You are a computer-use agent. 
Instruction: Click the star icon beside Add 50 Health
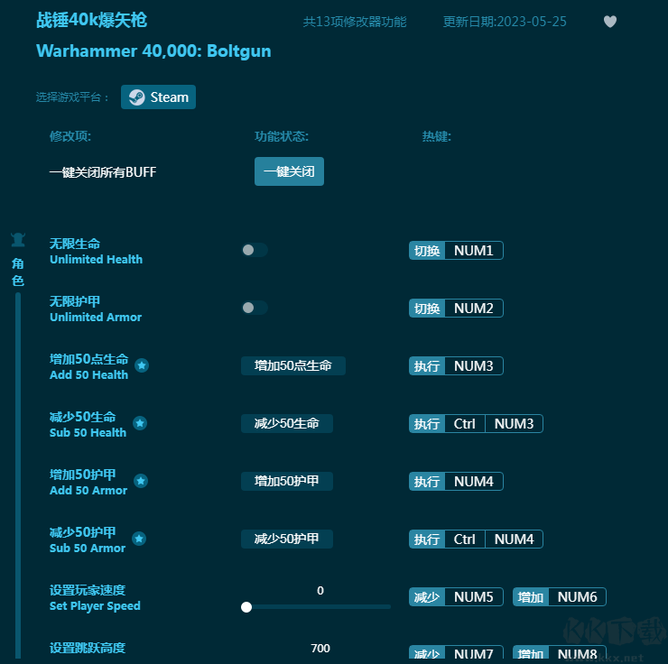(142, 365)
